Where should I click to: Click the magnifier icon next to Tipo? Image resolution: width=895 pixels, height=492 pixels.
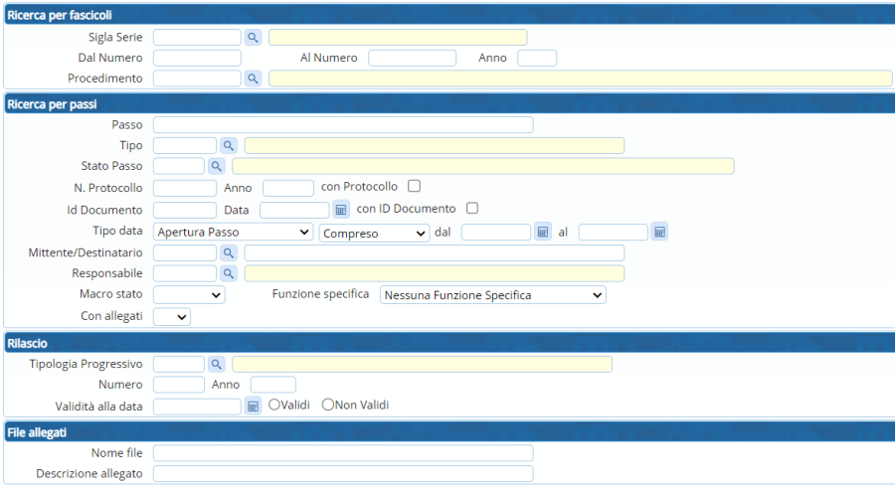pyautogui.click(x=229, y=146)
